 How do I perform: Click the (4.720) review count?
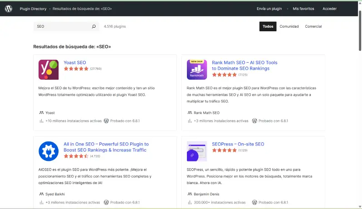pyautogui.click(x=95, y=156)
